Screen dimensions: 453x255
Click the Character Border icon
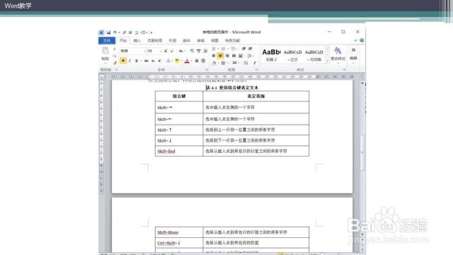point(205,51)
